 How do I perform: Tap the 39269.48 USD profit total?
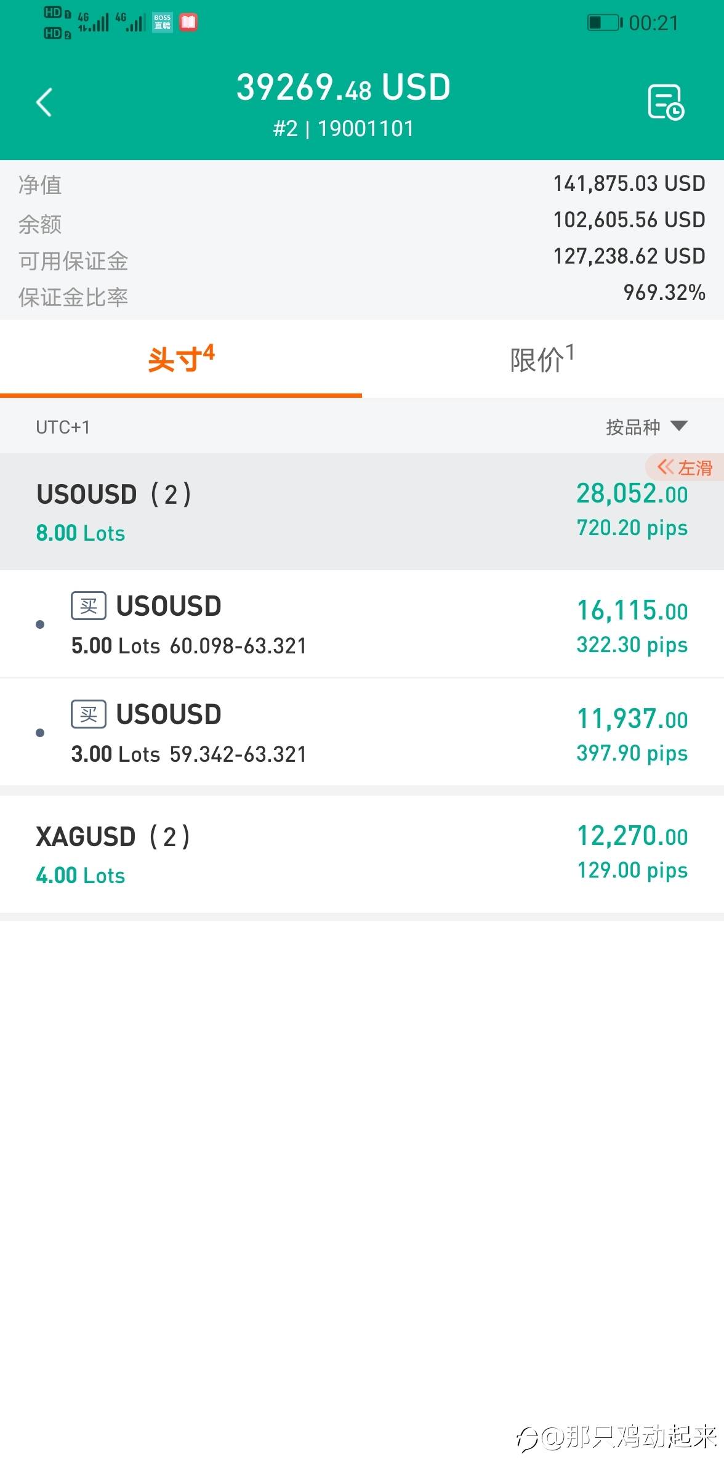[344, 87]
